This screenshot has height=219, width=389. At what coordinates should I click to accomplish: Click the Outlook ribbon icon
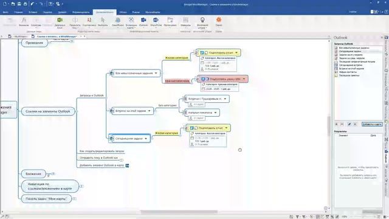143,20
